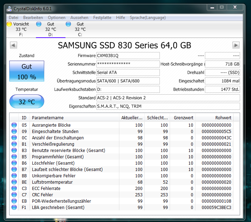Click the Laufwerksbuchstaben D: field
The height and width of the screenshot is (222, 251).
tap(128, 89)
